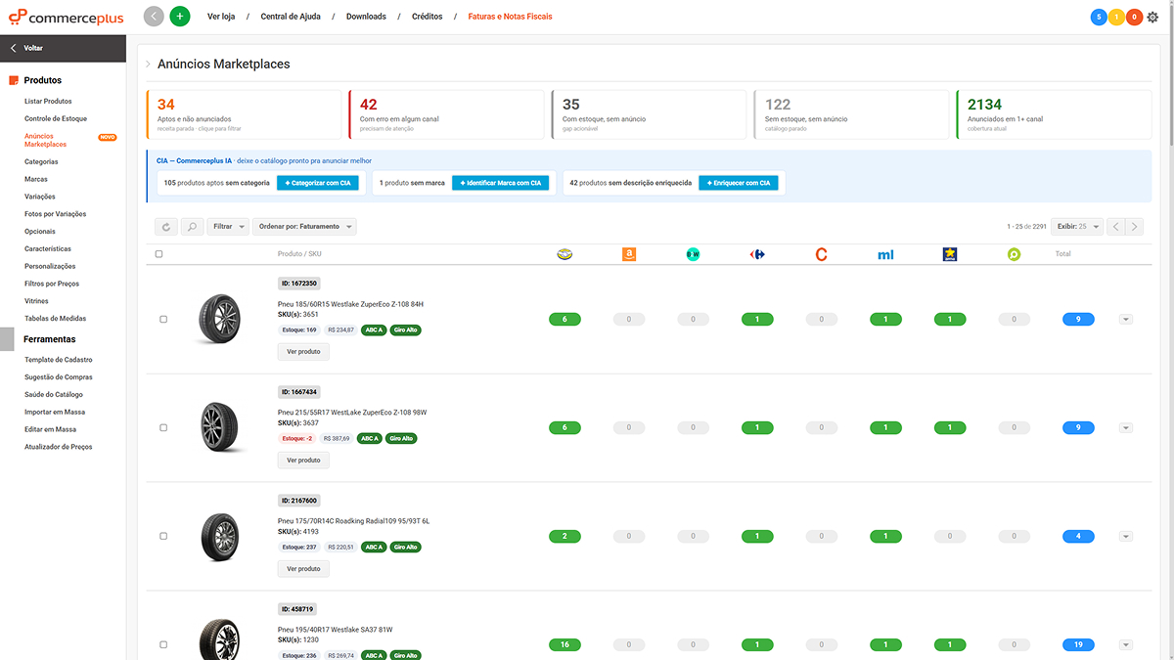Select Controle de Estoque in the sidebar
The width and height of the screenshot is (1174, 660).
click(x=56, y=119)
